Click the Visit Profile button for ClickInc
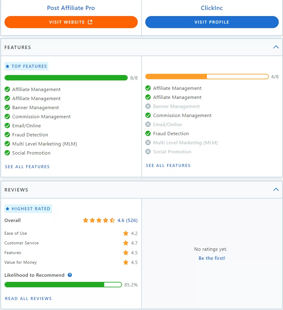 tap(211, 22)
